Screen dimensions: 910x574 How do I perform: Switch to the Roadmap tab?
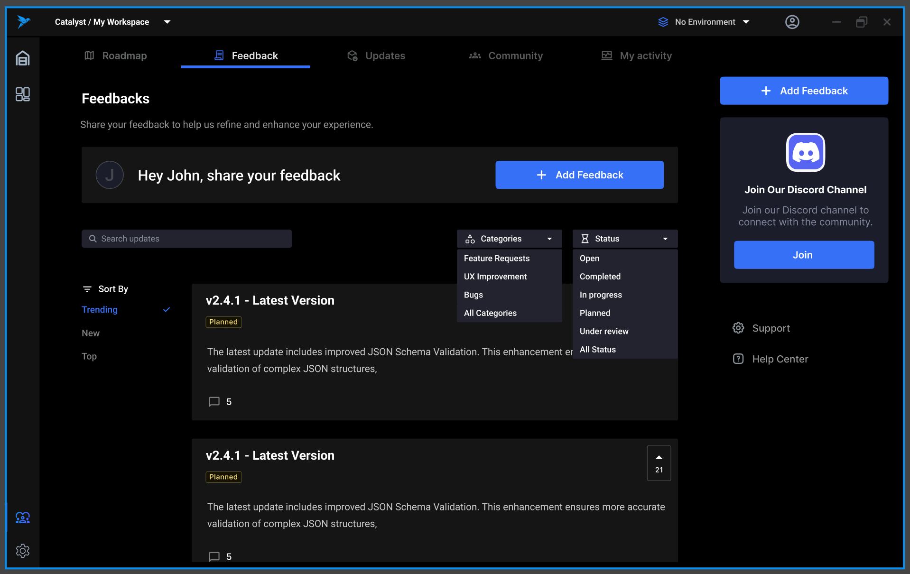click(115, 56)
